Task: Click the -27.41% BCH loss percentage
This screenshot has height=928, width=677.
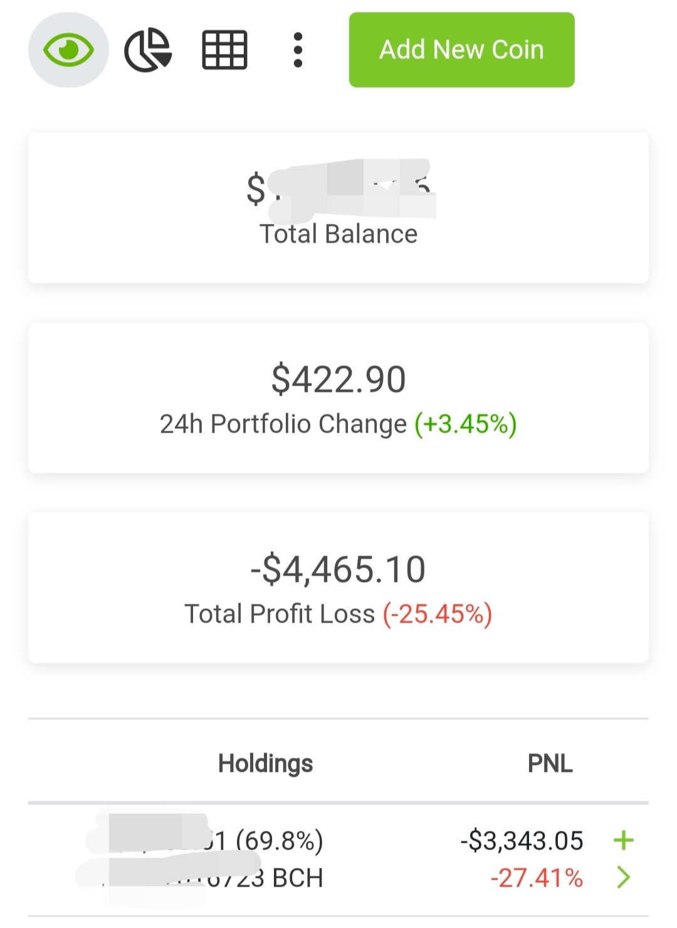Action: [537, 878]
